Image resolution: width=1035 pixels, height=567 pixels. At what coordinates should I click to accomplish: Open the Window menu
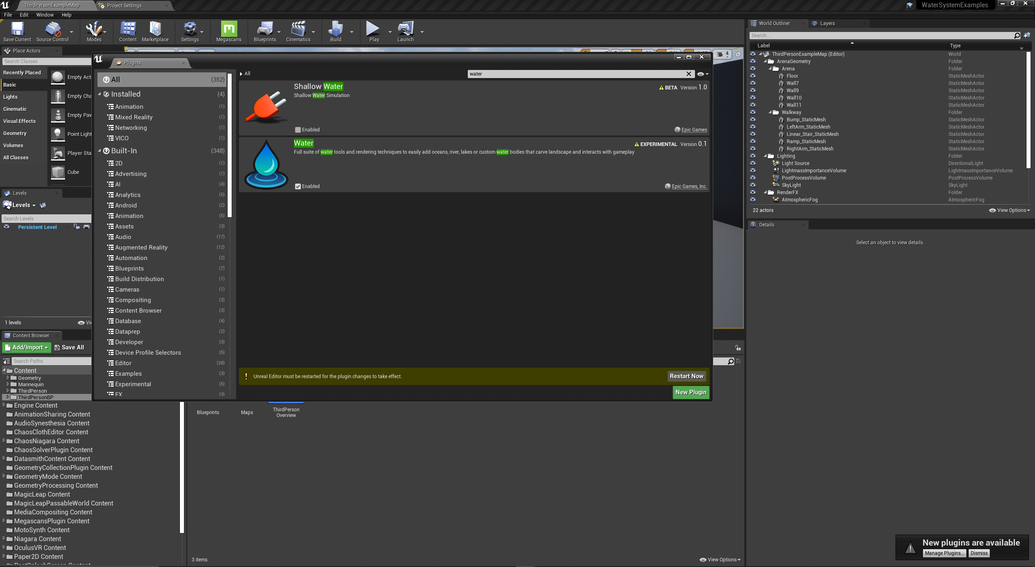(x=44, y=15)
